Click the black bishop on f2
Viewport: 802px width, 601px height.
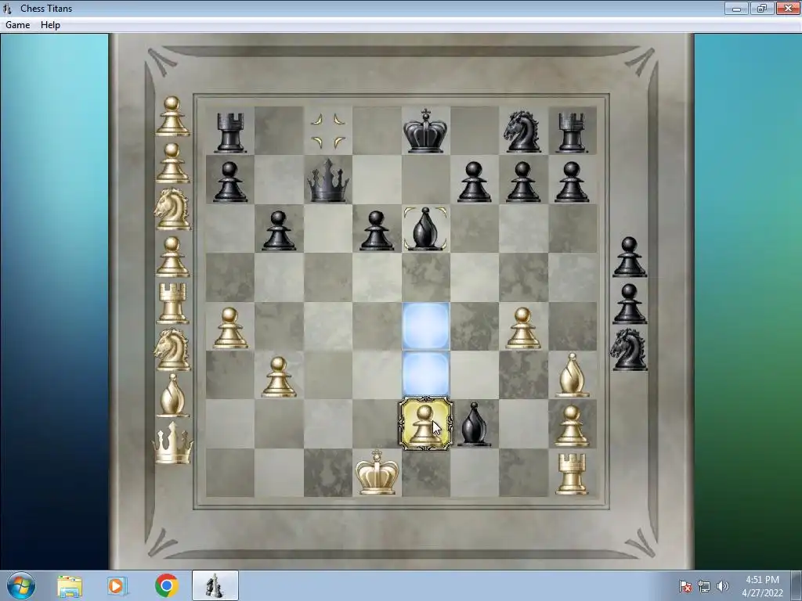[474, 423]
